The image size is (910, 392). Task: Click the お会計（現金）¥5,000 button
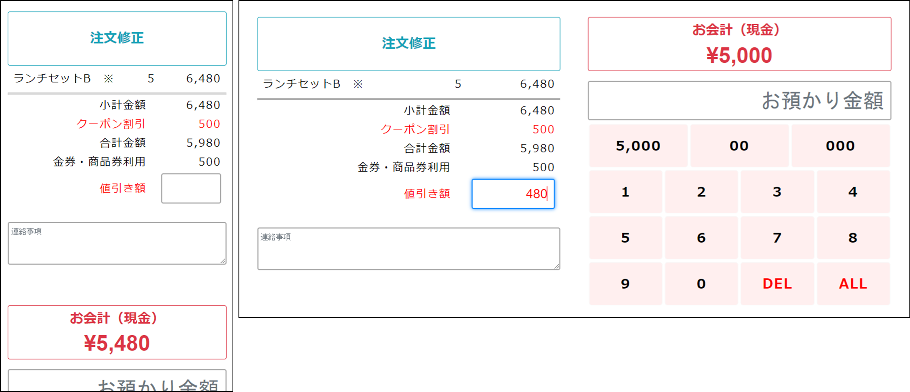point(739,44)
